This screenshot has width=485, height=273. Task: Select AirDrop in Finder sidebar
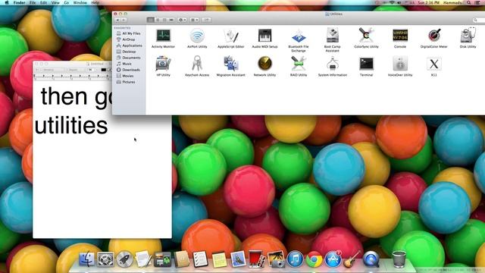point(126,39)
